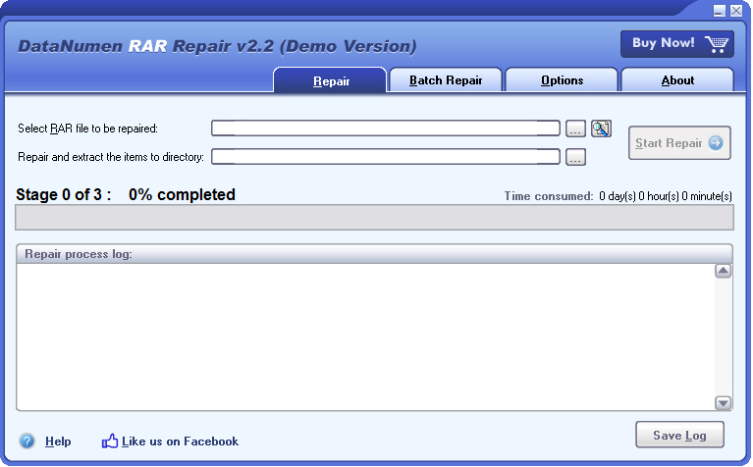Browse for the RAR file to repair
This screenshot has width=753, height=467.
tap(575, 129)
